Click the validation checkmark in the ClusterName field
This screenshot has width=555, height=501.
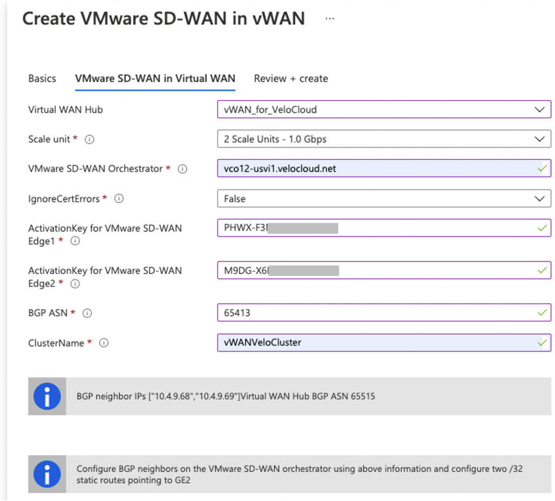click(x=542, y=342)
